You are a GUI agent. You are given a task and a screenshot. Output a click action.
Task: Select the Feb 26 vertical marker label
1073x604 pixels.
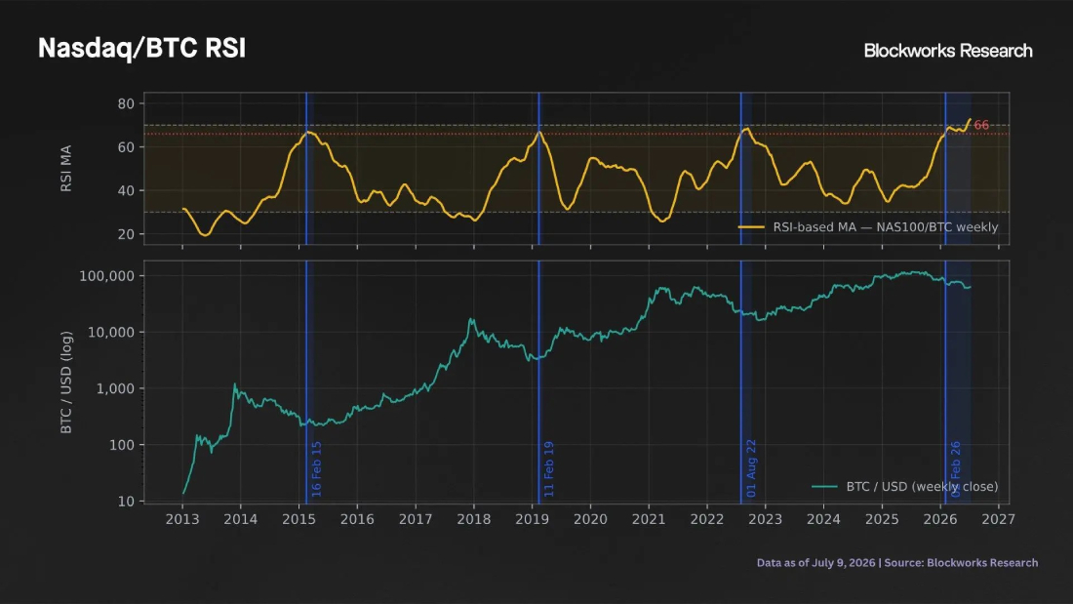click(x=956, y=469)
